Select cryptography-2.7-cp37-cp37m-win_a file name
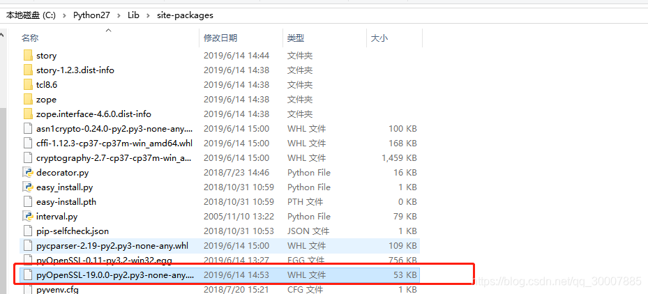The width and height of the screenshot is (648, 294). pos(114,158)
